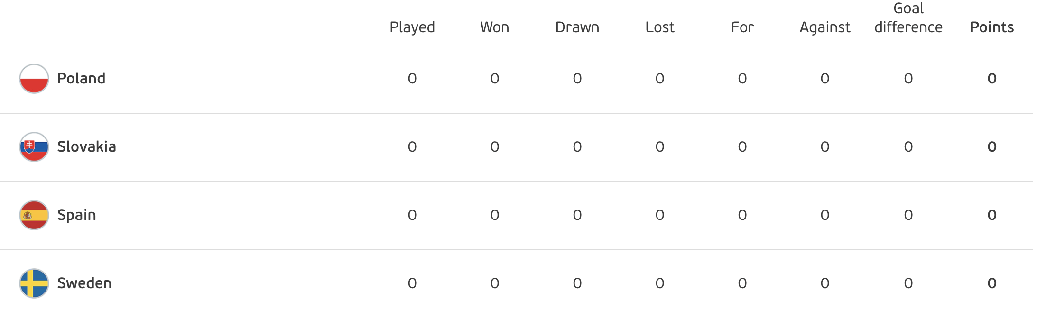Open the Slovakia team link
This screenshot has width=1037, height=328.
pyautogui.click(x=86, y=146)
